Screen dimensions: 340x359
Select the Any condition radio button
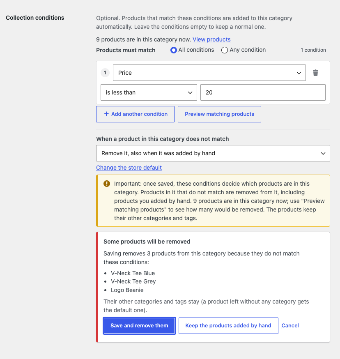[x=224, y=50]
